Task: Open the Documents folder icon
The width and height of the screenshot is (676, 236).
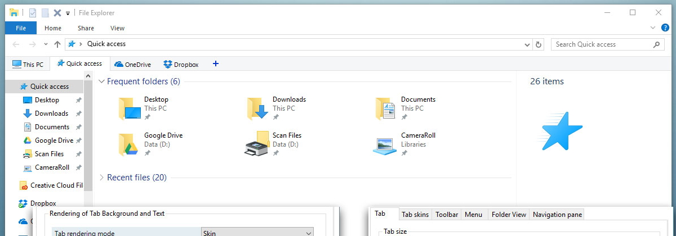Action: (386, 108)
